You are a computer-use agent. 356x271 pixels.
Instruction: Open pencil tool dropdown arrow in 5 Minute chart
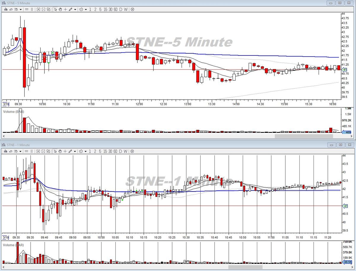pyautogui.click(x=75, y=9)
